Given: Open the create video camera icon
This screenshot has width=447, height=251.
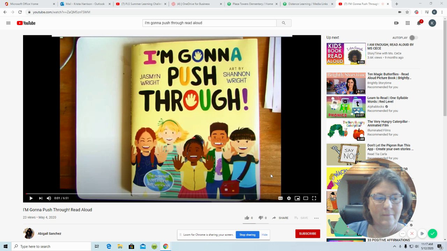Looking at the screenshot, I should (396, 23).
